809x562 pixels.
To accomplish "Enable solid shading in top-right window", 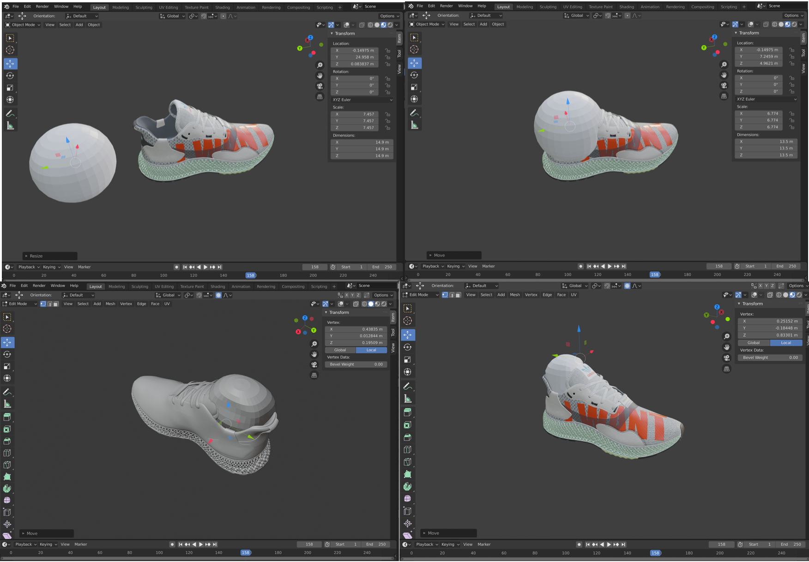I will (x=781, y=24).
